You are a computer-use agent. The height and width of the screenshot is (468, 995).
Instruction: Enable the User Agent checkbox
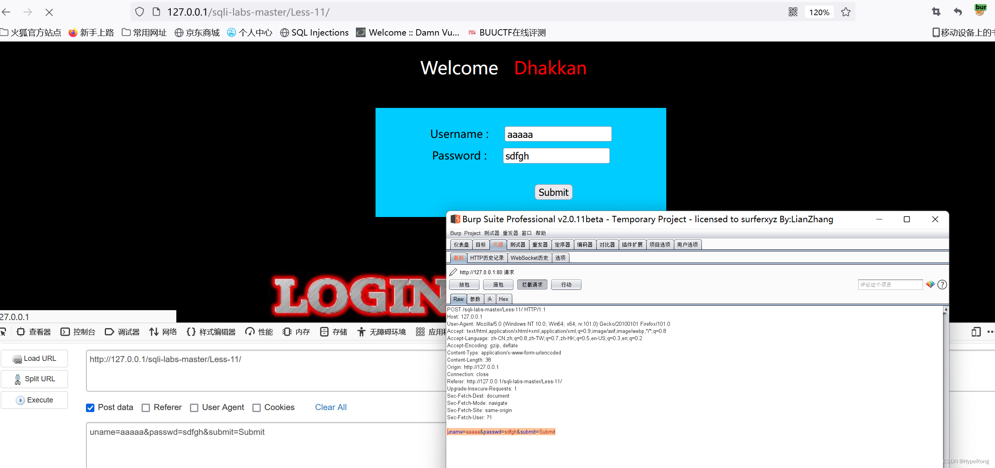click(x=194, y=408)
